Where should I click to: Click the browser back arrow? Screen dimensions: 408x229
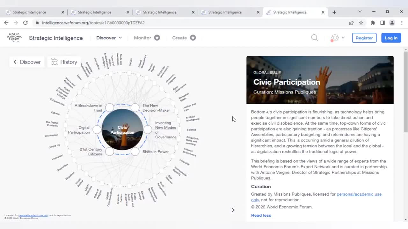(6, 23)
